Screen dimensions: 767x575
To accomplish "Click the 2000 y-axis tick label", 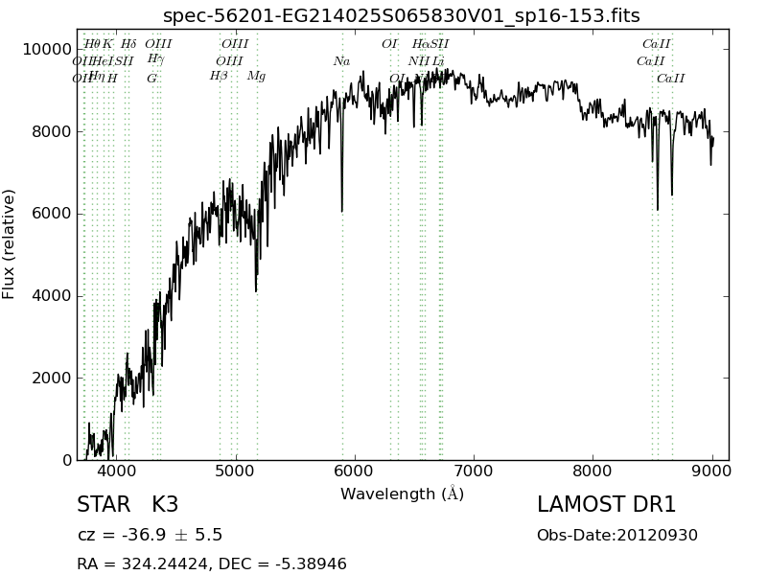I will [x=52, y=378].
